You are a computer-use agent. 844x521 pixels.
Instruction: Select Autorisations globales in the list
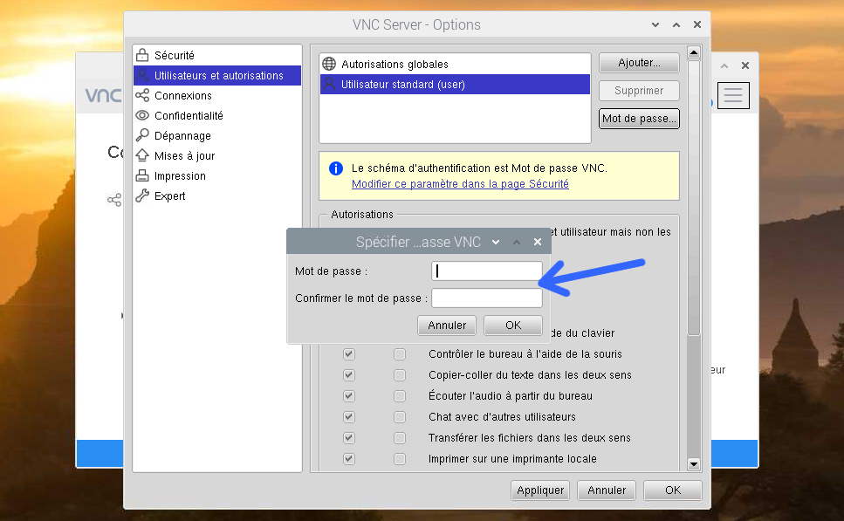tap(455, 64)
